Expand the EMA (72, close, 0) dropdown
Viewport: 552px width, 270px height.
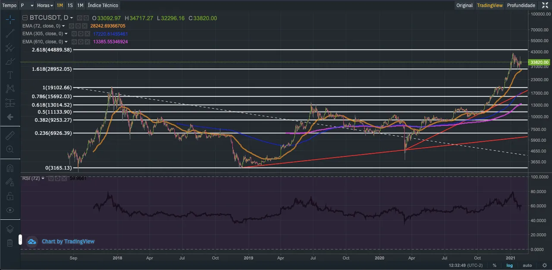coord(63,26)
